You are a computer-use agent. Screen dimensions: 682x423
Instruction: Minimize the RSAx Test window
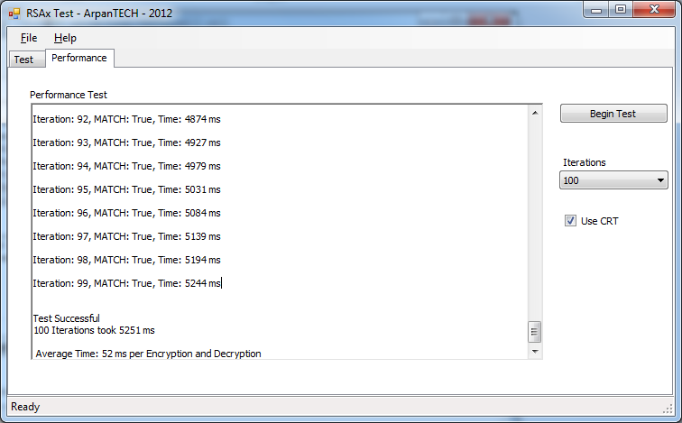(x=596, y=10)
